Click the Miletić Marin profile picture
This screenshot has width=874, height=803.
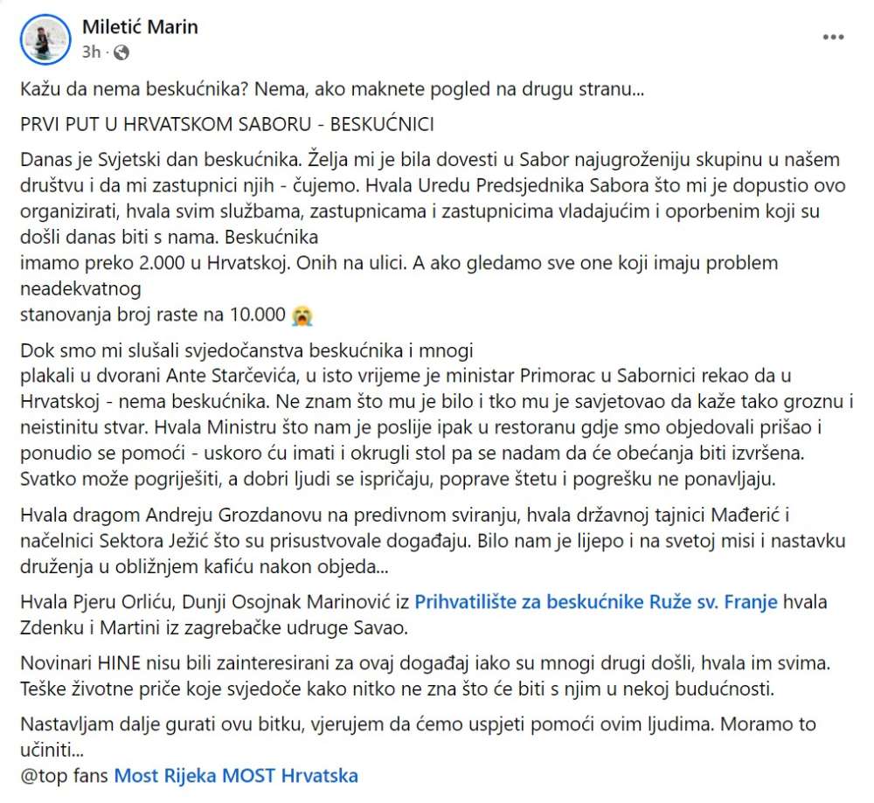click(x=45, y=39)
